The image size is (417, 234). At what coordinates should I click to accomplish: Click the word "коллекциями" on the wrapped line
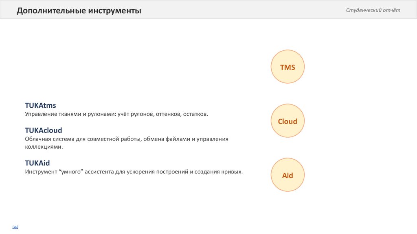click(44, 147)
